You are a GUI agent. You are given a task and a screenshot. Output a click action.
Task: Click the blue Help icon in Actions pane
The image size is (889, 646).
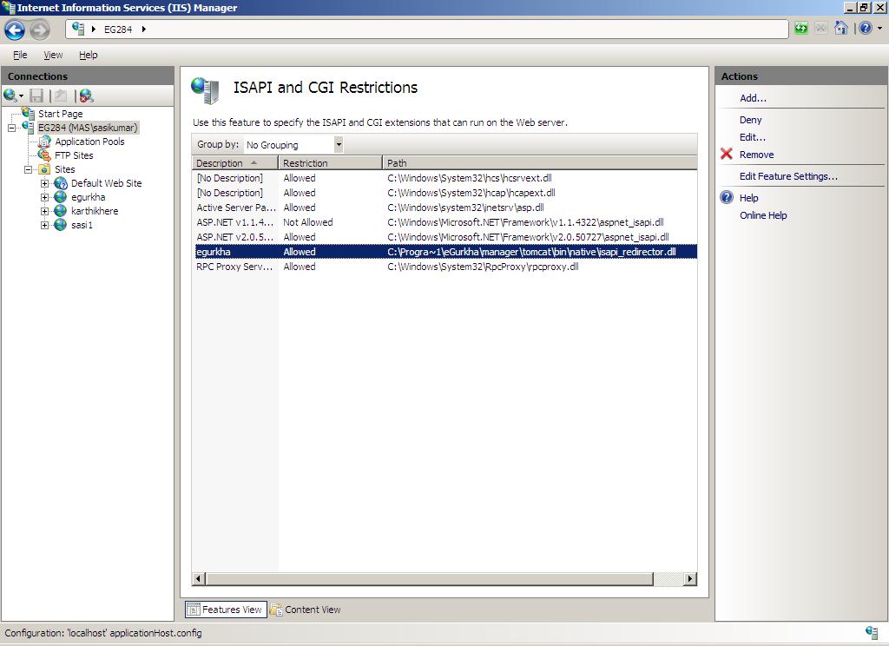(727, 197)
